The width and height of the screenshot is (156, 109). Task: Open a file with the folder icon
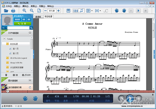(6, 11)
